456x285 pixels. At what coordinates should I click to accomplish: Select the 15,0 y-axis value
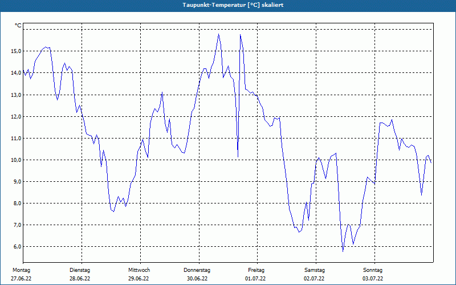click(16, 51)
